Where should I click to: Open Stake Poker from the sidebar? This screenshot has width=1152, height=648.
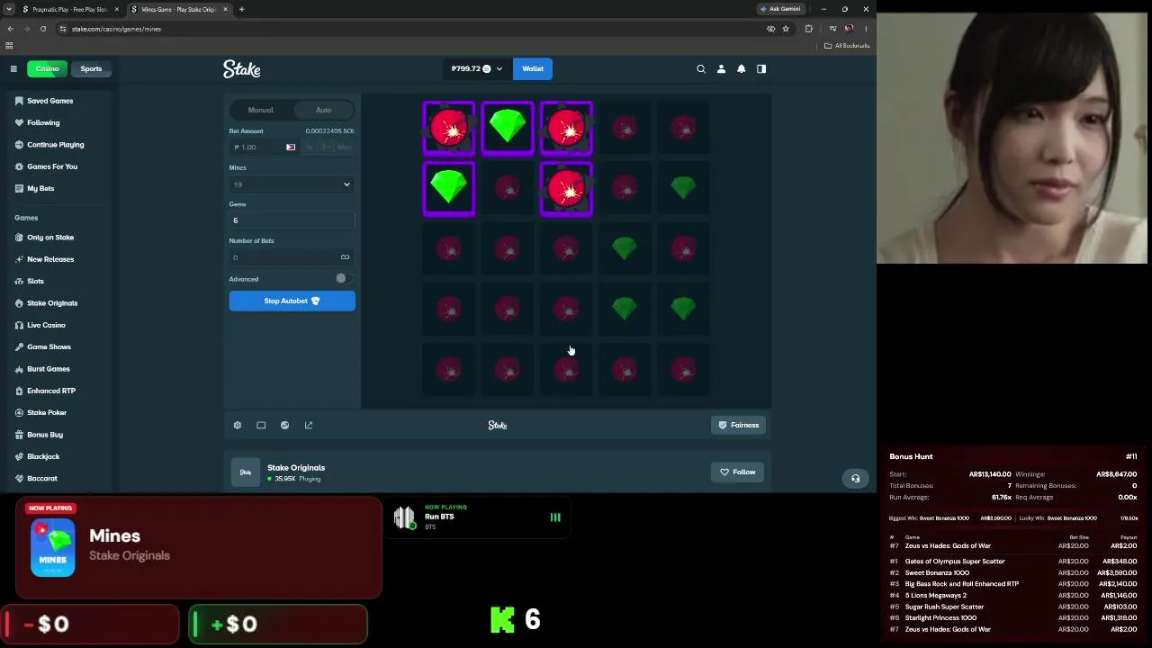pyautogui.click(x=47, y=412)
